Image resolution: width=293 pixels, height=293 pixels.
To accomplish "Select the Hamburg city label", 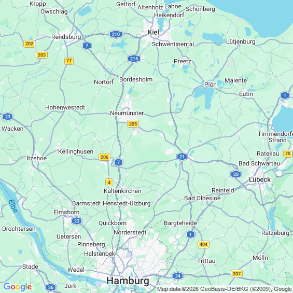I will (x=128, y=281).
